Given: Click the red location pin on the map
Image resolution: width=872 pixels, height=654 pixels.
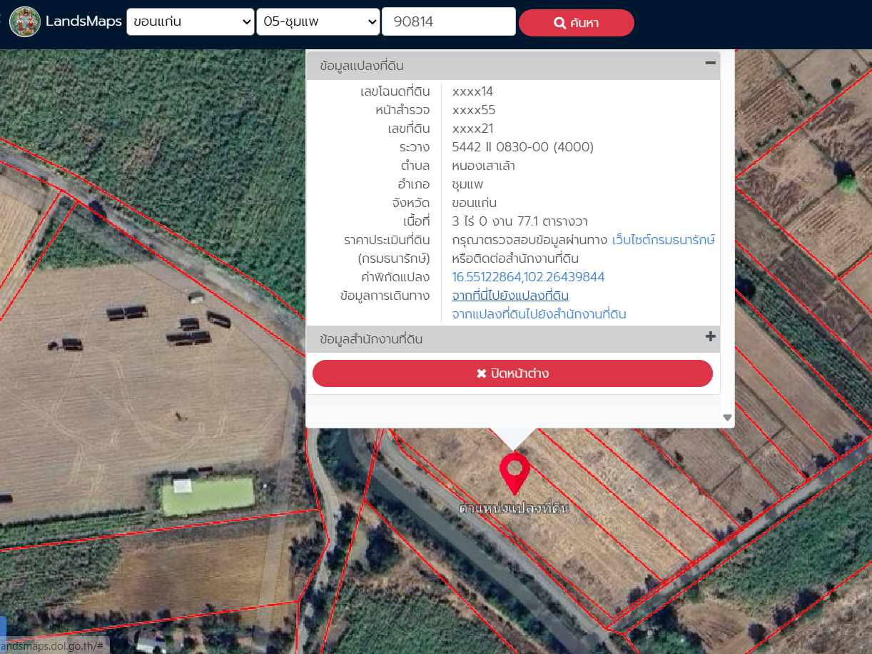Looking at the screenshot, I should pyautogui.click(x=514, y=471).
